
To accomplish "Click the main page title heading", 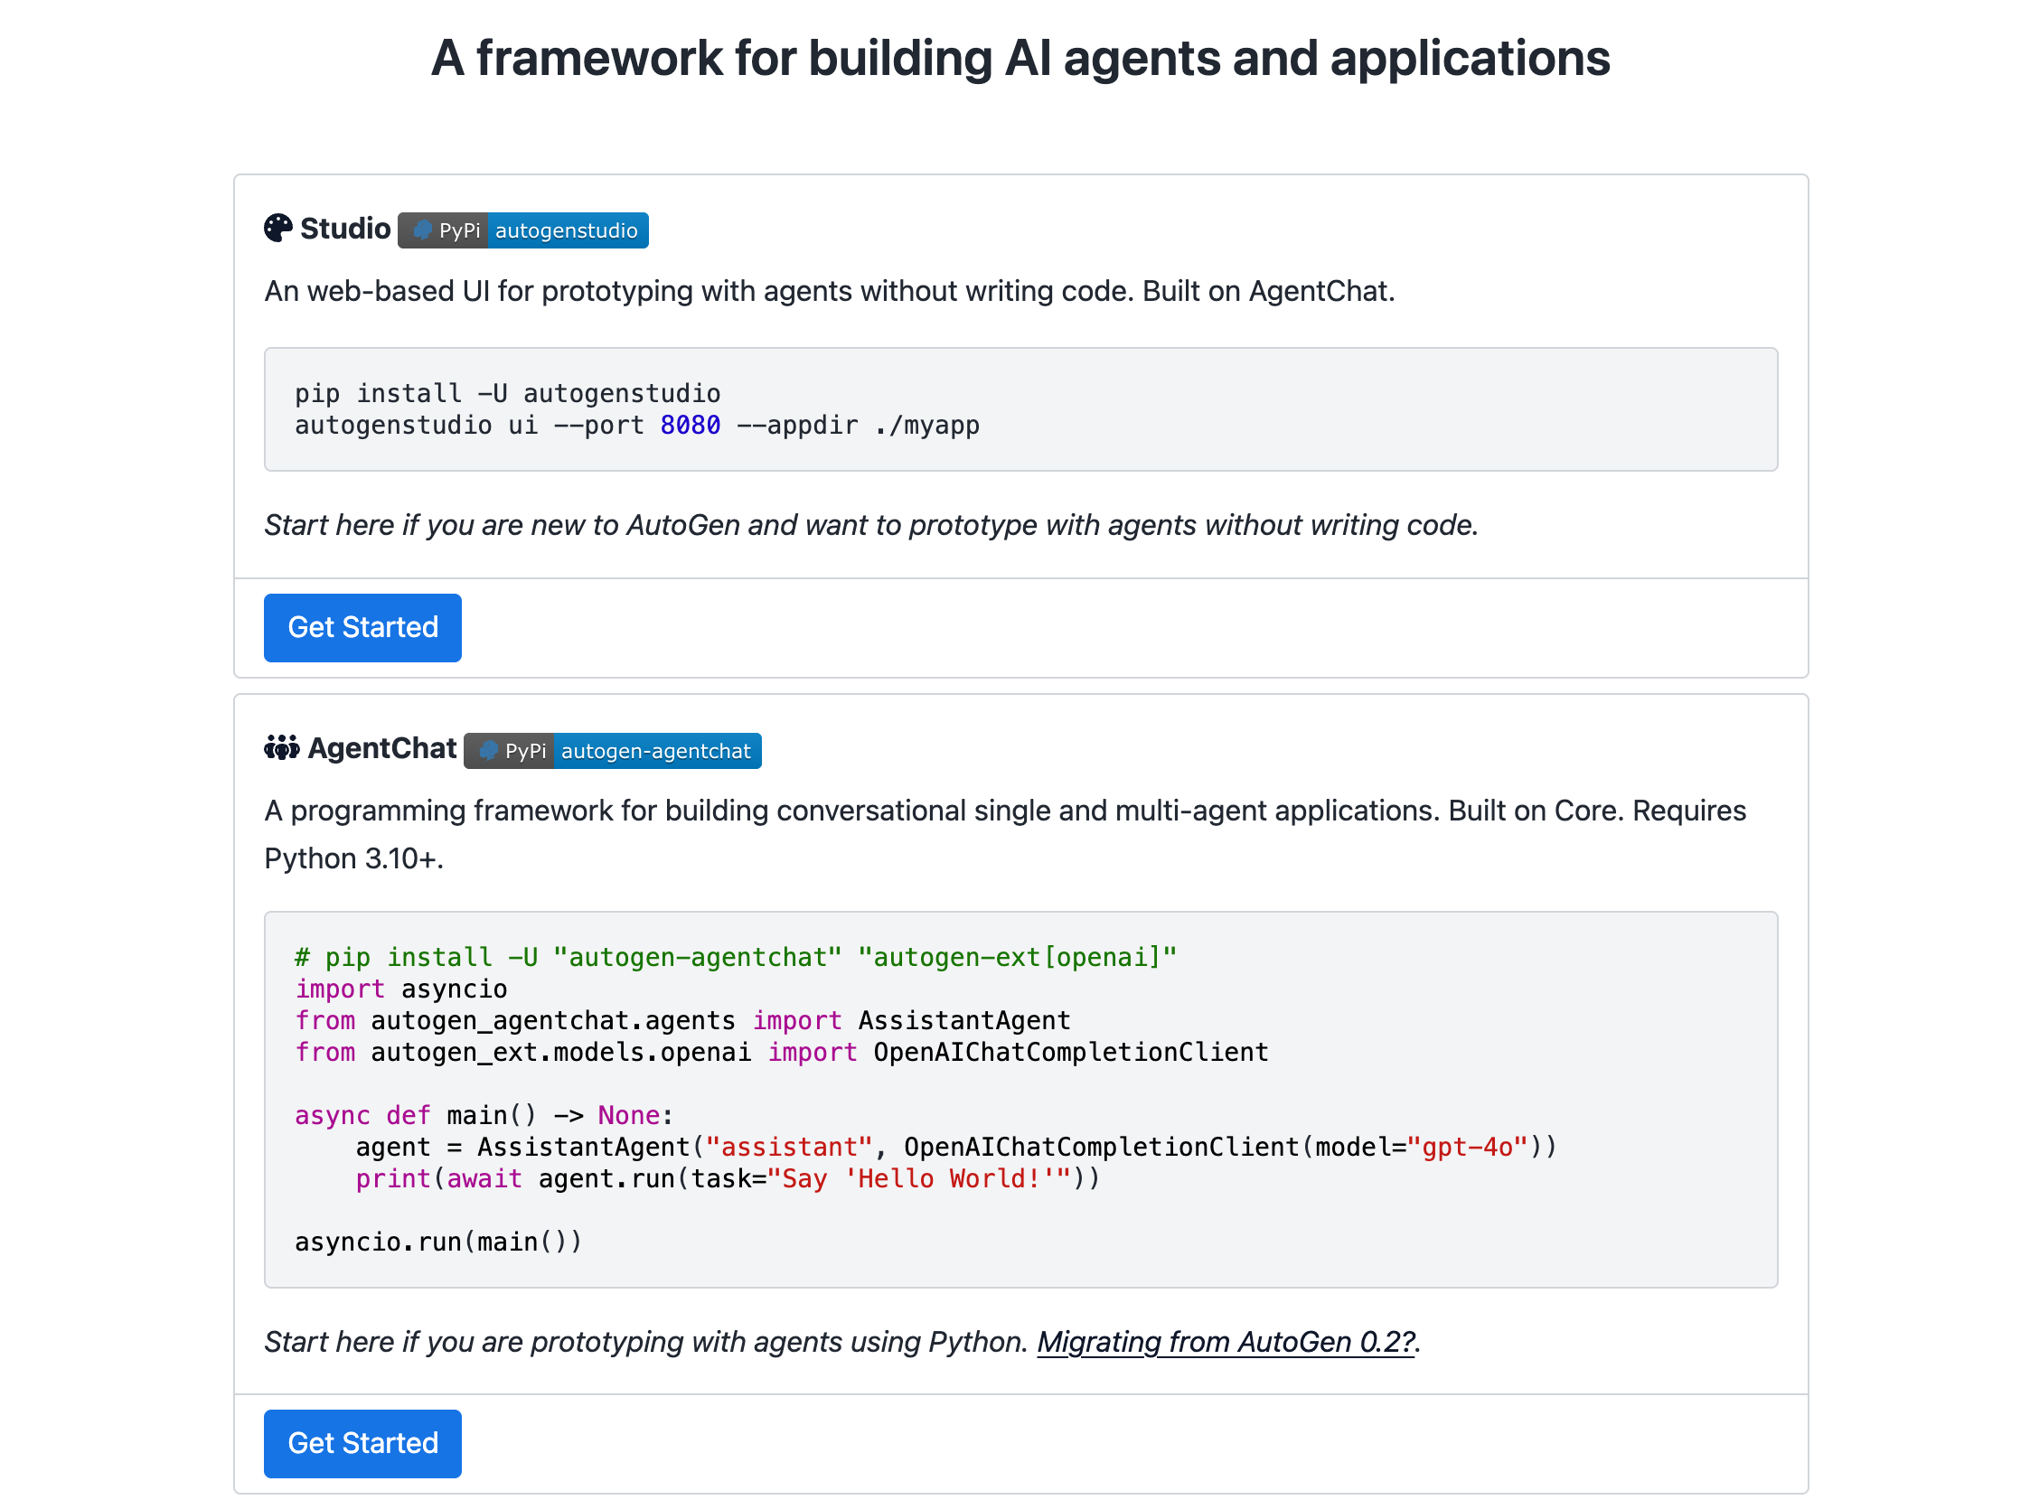I will (x=1020, y=58).
